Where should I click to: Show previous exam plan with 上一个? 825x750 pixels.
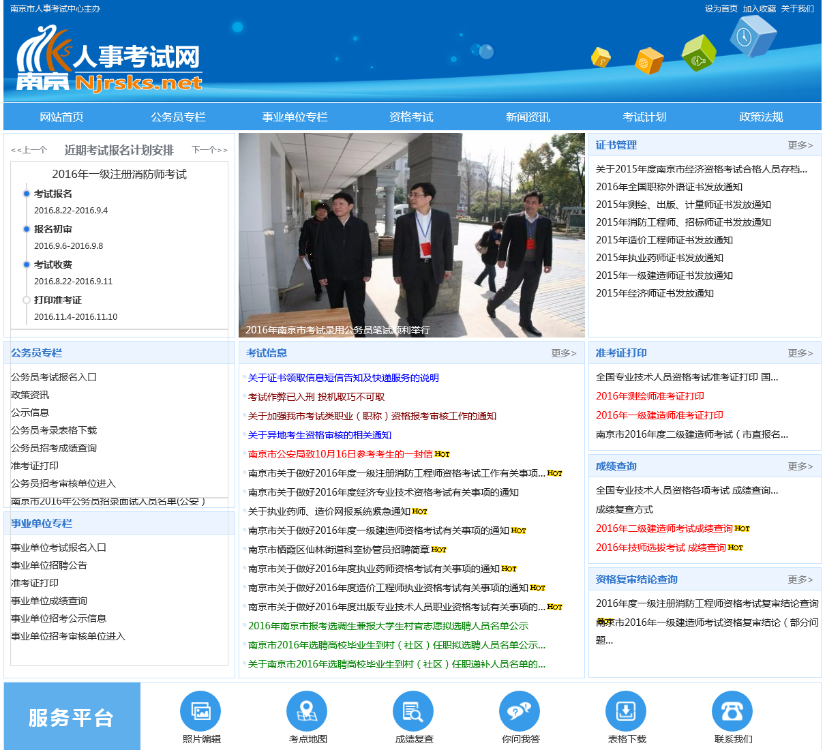(x=29, y=150)
